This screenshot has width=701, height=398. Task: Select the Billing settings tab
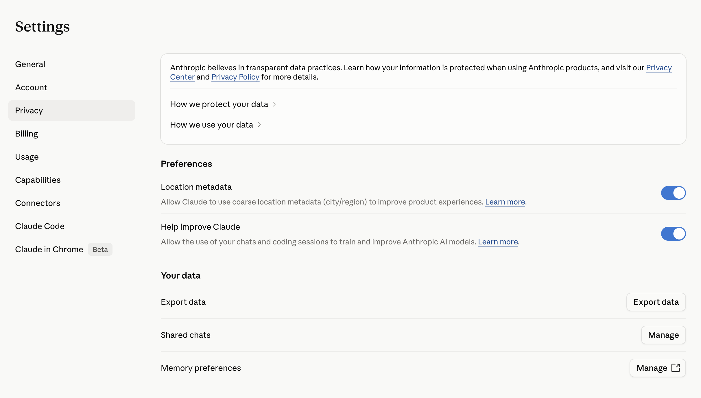point(26,133)
